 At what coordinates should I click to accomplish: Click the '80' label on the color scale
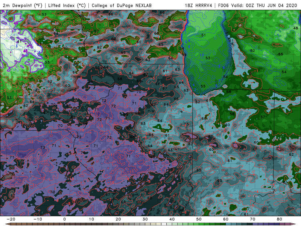tap(280, 219)
